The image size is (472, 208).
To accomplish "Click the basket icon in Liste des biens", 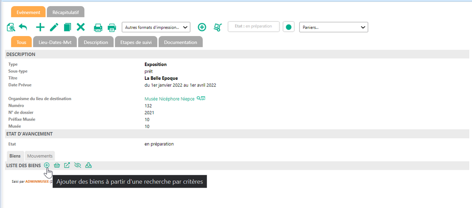I will click(x=57, y=165).
